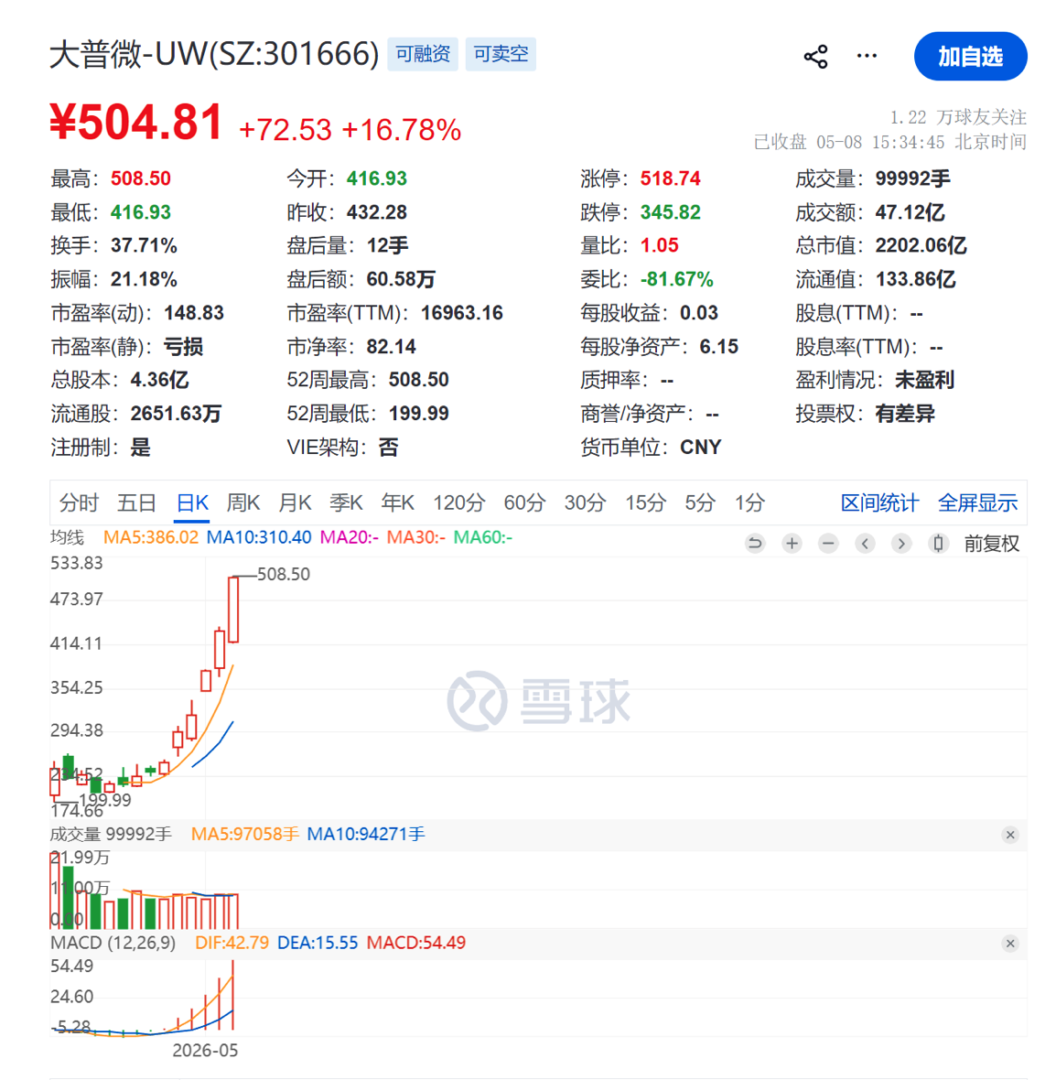Click the stock title 大普微-UW(SZ:301666)
The height and width of the screenshot is (1080, 1045).
tap(214, 54)
